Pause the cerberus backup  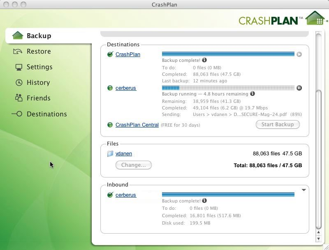[x=299, y=88]
